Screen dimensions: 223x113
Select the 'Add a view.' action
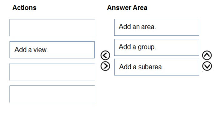[52, 50]
